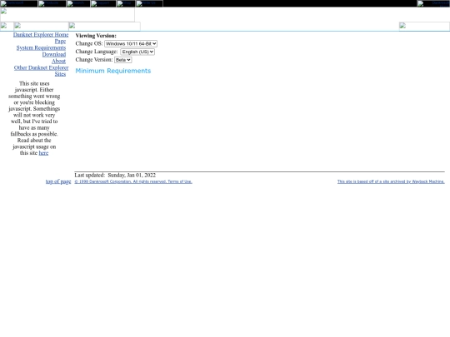Open the Products item in top bar
450x337 pixels.
[x=52, y=3]
